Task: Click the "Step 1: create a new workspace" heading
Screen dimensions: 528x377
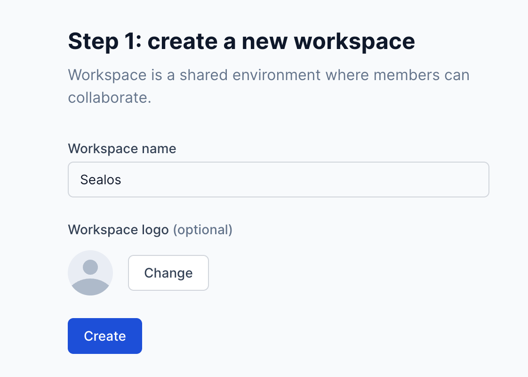Action: (x=241, y=41)
